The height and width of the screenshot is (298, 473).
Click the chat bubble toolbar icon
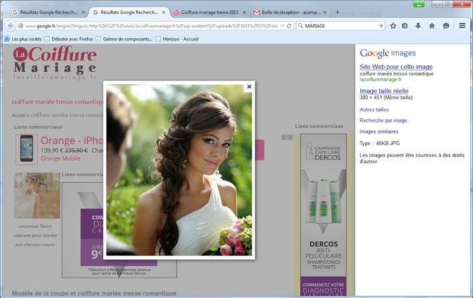[446, 26]
